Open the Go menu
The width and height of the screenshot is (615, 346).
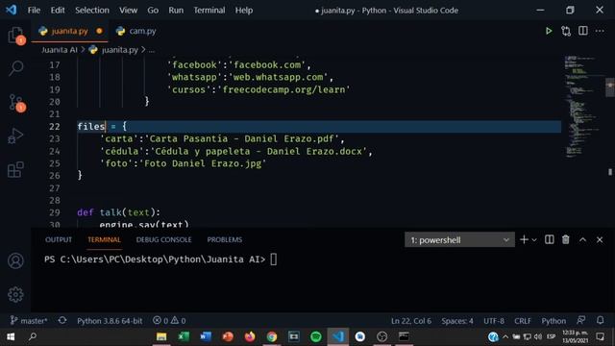click(153, 11)
